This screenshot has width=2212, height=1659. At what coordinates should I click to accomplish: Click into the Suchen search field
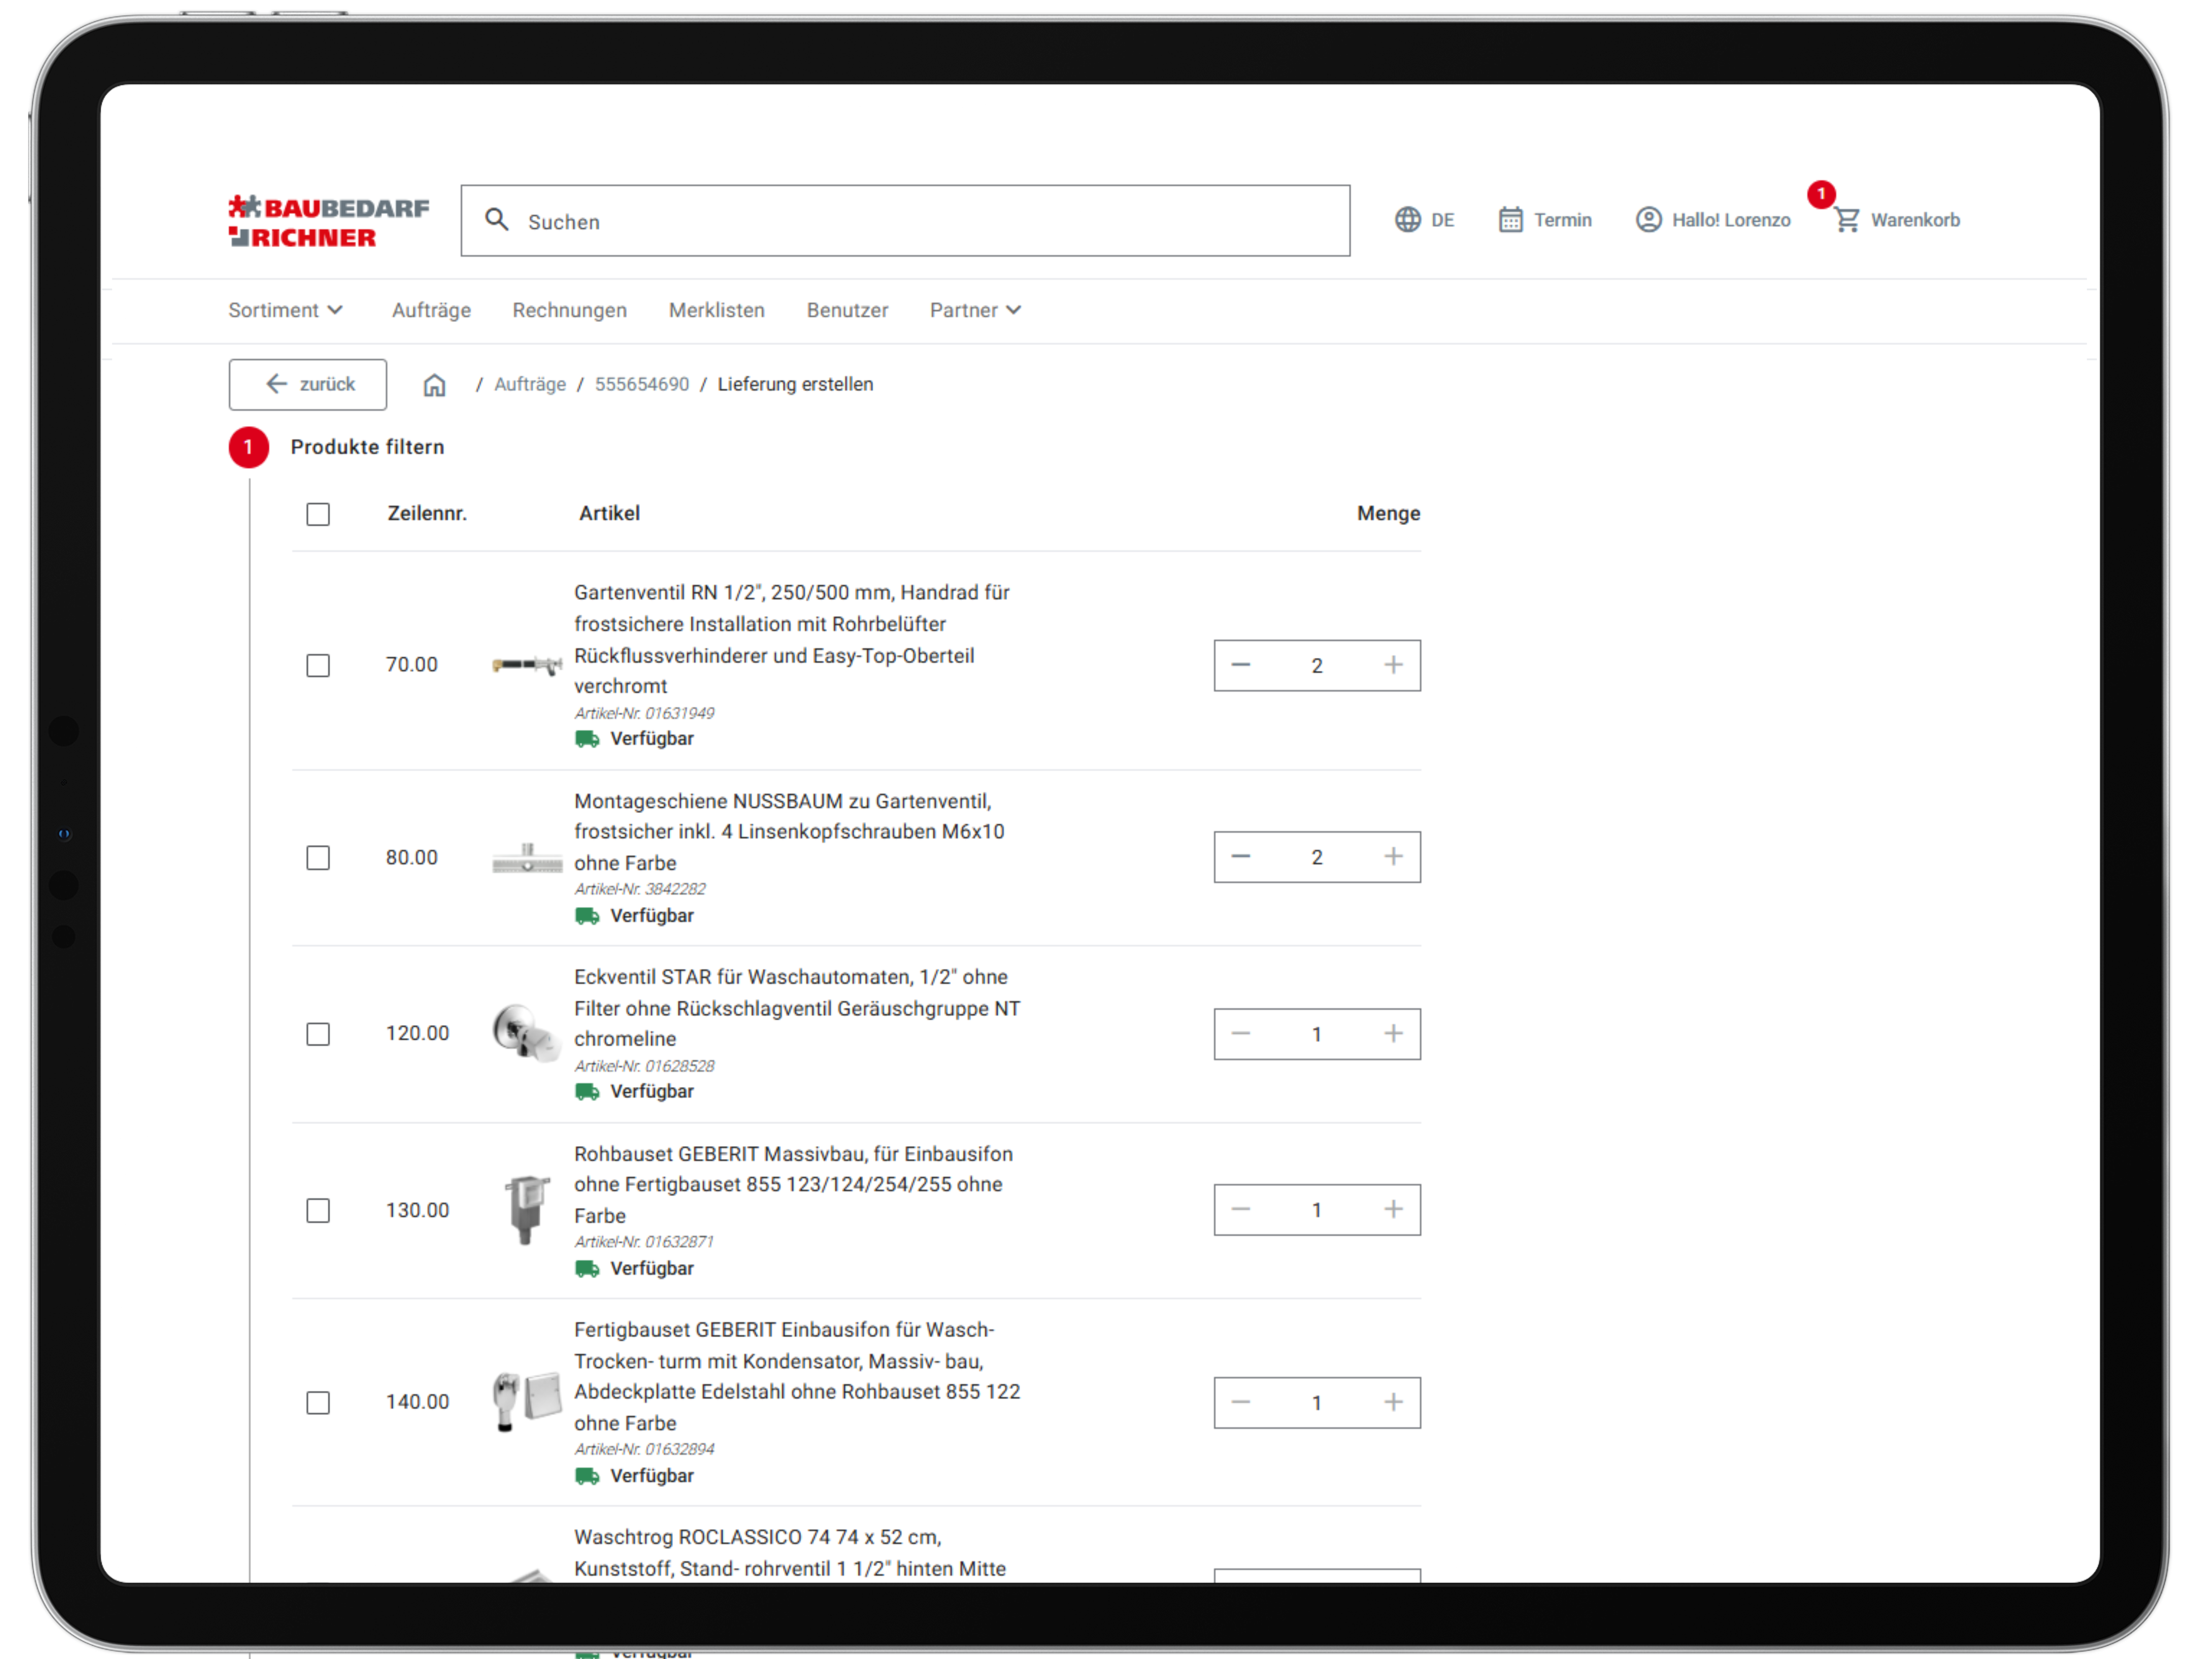(905, 221)
